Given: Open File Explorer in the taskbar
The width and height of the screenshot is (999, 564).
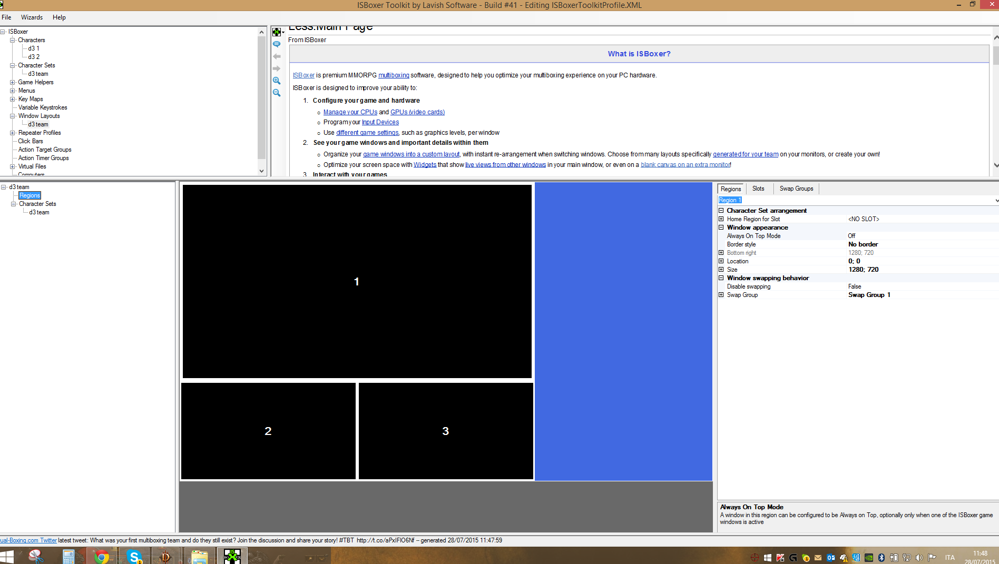Looking at the screenshot, I should 199,556.
